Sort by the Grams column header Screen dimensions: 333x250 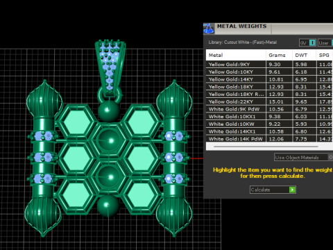pos(279,55)
